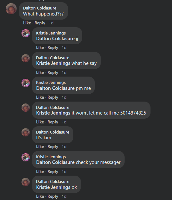Like the 'pm me' comment
172x200 pixels.
click(40, 97)
